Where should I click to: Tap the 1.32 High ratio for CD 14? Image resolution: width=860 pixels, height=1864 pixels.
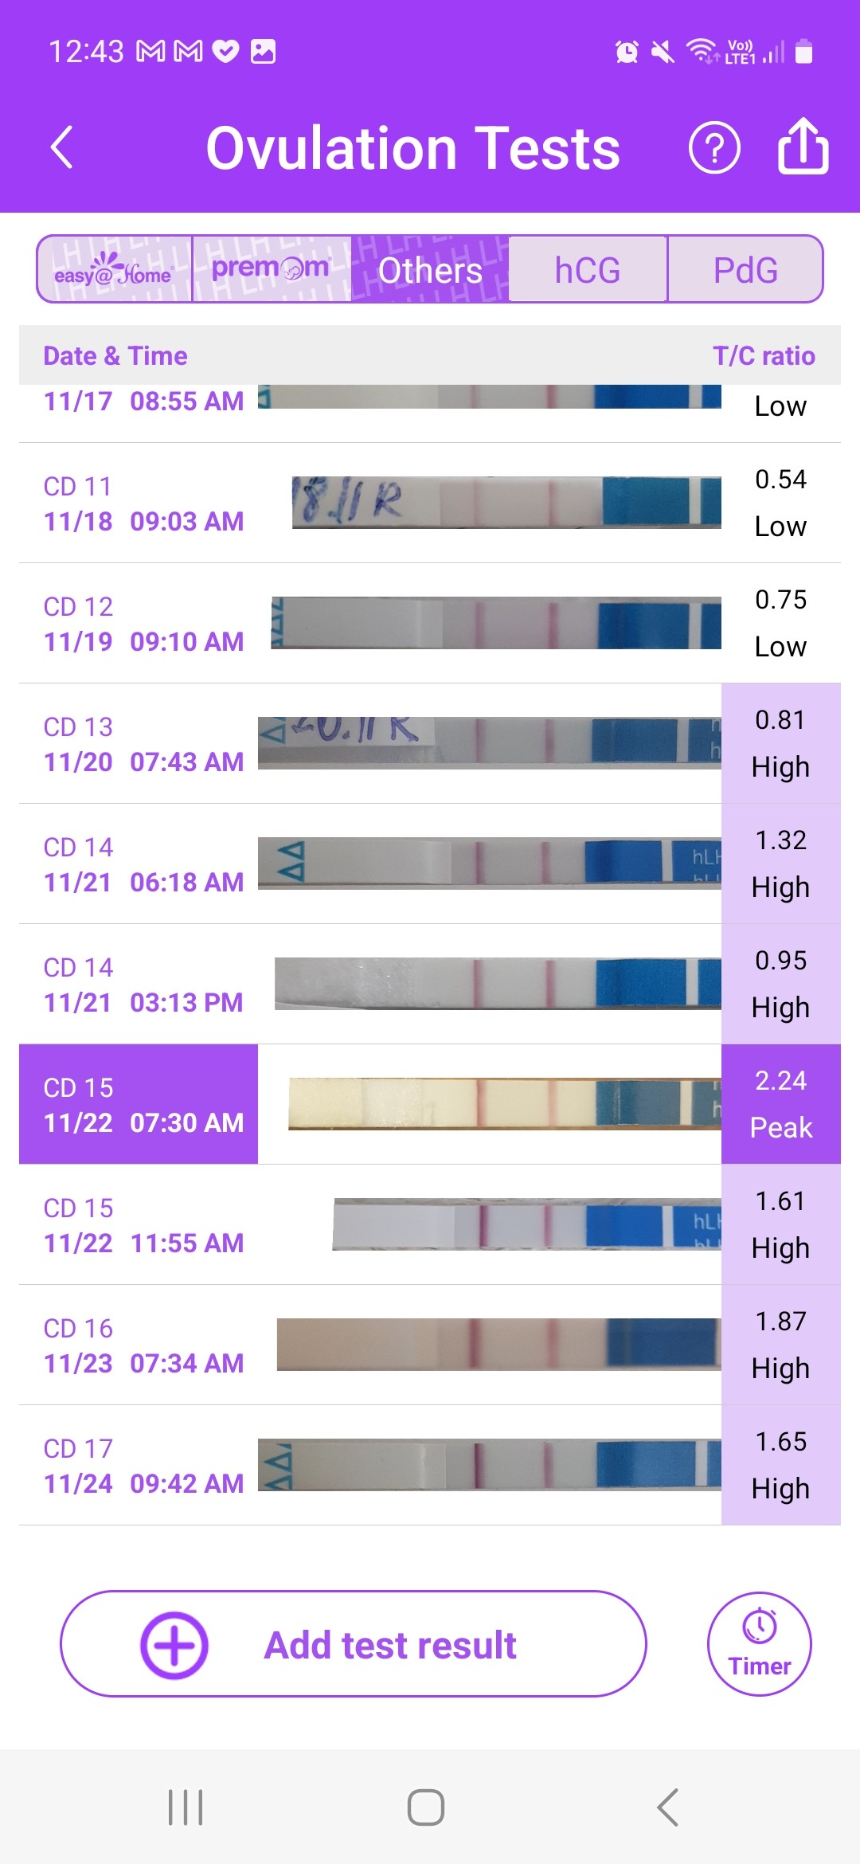(x=780, y=863)
